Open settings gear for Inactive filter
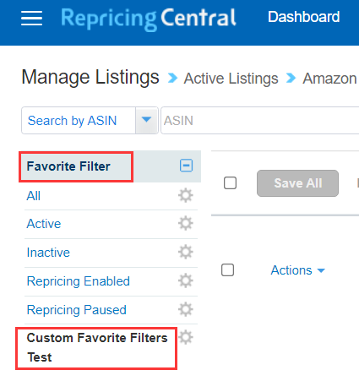Screen dimensions: 359x381 click(186, 252)
